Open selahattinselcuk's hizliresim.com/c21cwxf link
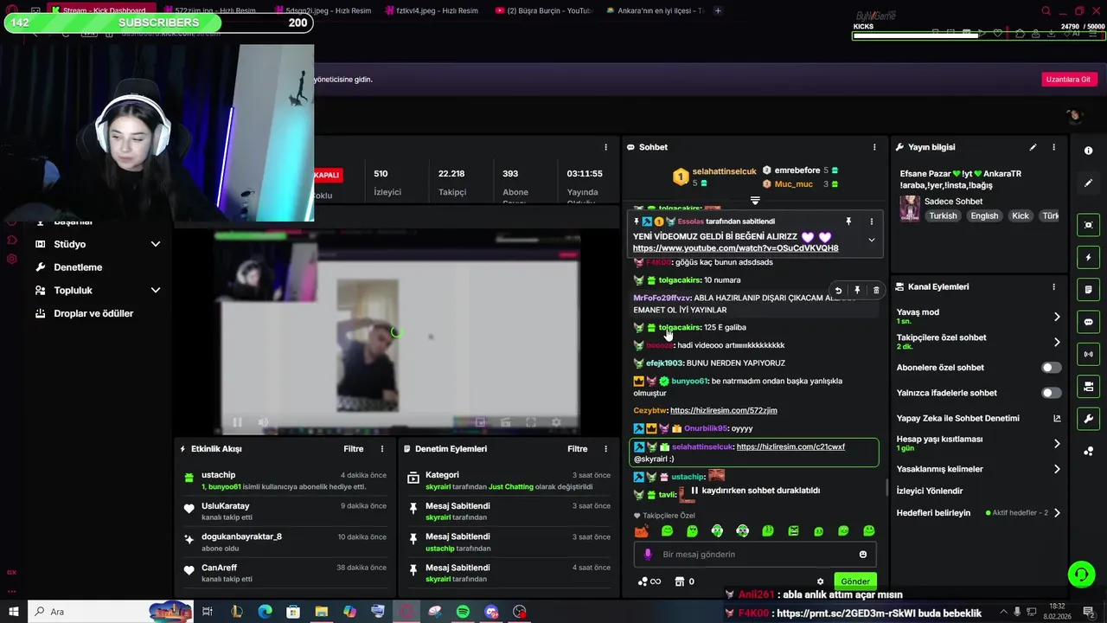 pyautogui.click(x=790, y=446)
